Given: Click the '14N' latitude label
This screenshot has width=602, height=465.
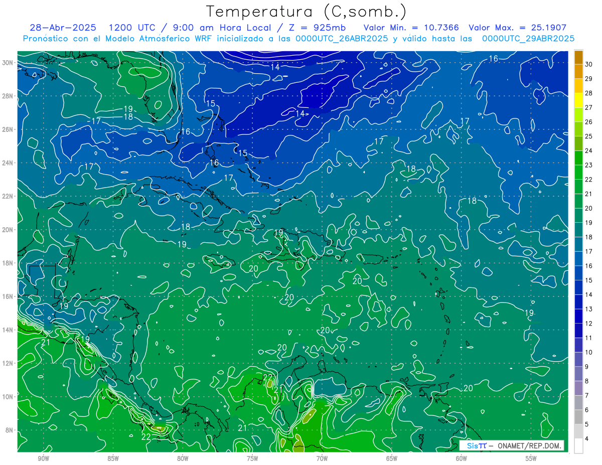Looking at the screenshot, I should pyautogui.click(x=8, y=330).
